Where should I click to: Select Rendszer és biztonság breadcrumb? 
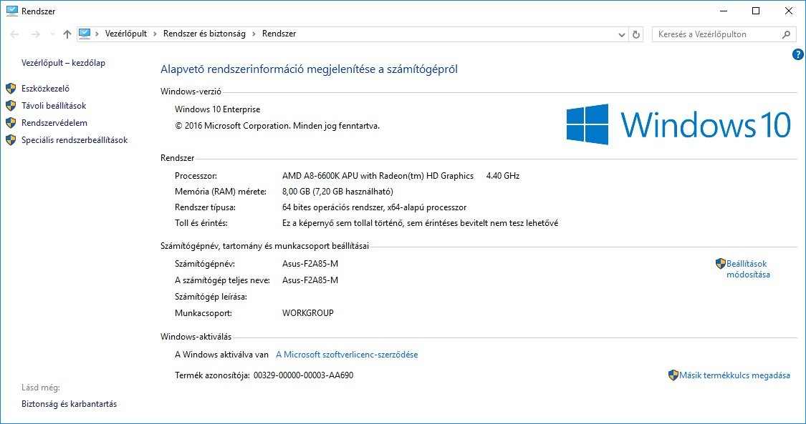tap(204, 34)
